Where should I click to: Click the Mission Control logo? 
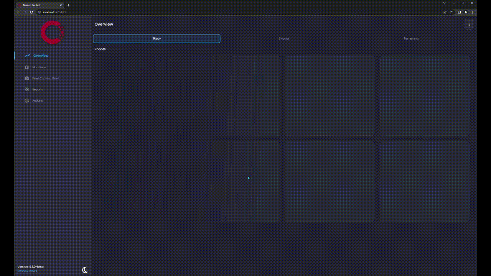(x=52, y=32)
